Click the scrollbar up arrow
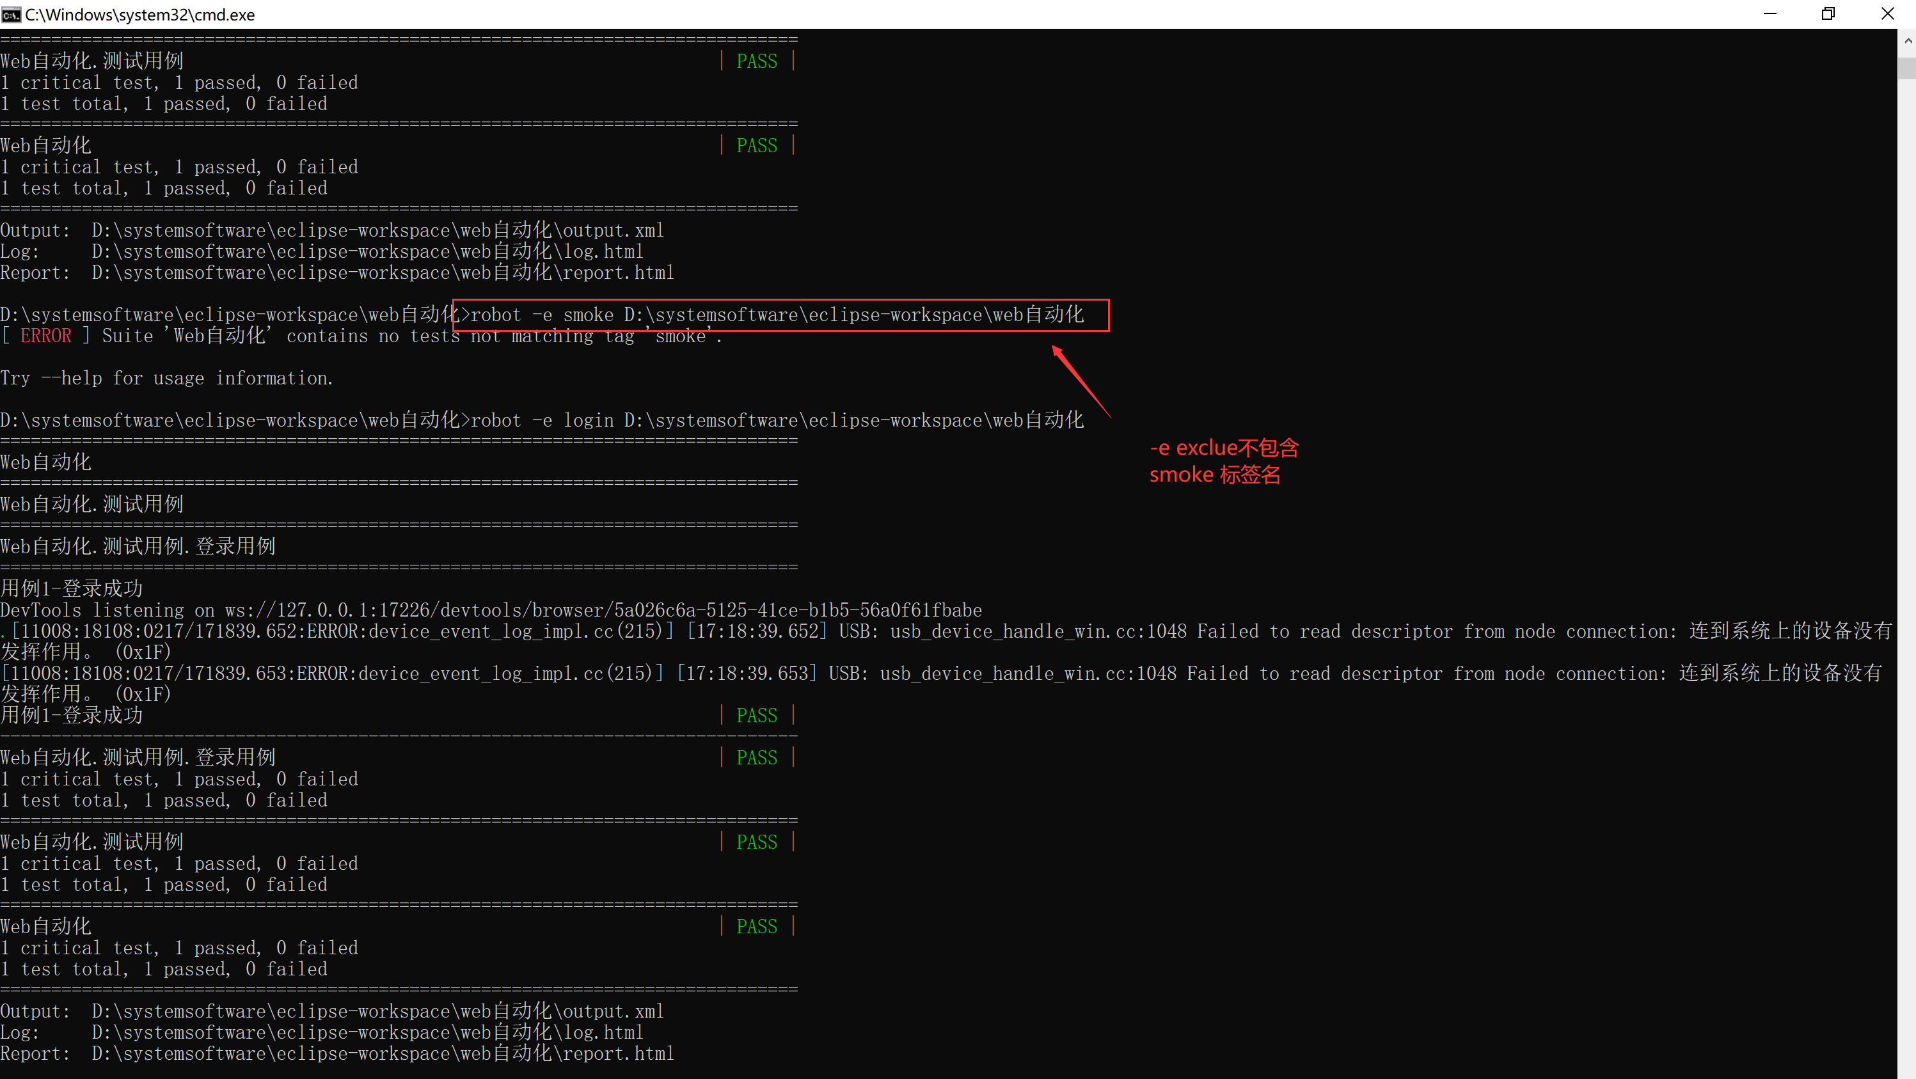This screenshot has width=1916, height=1079. [1907, 42]
